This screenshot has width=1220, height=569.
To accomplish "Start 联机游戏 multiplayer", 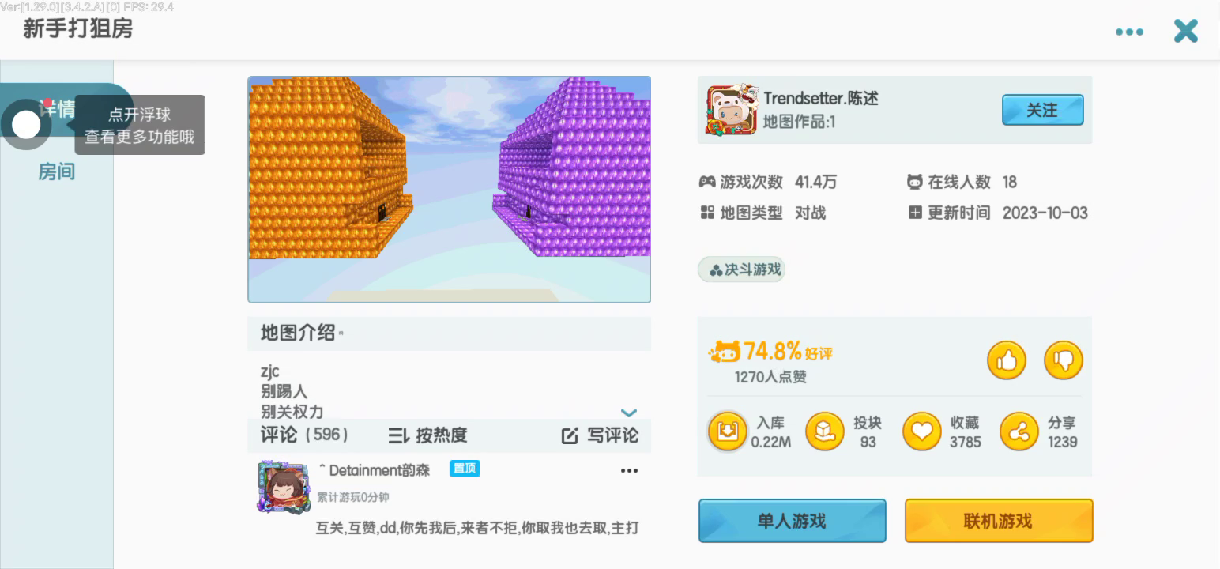I will 999,521.
